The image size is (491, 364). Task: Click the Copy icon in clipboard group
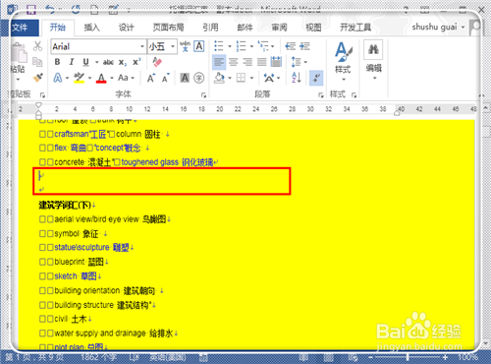(37, 62)
